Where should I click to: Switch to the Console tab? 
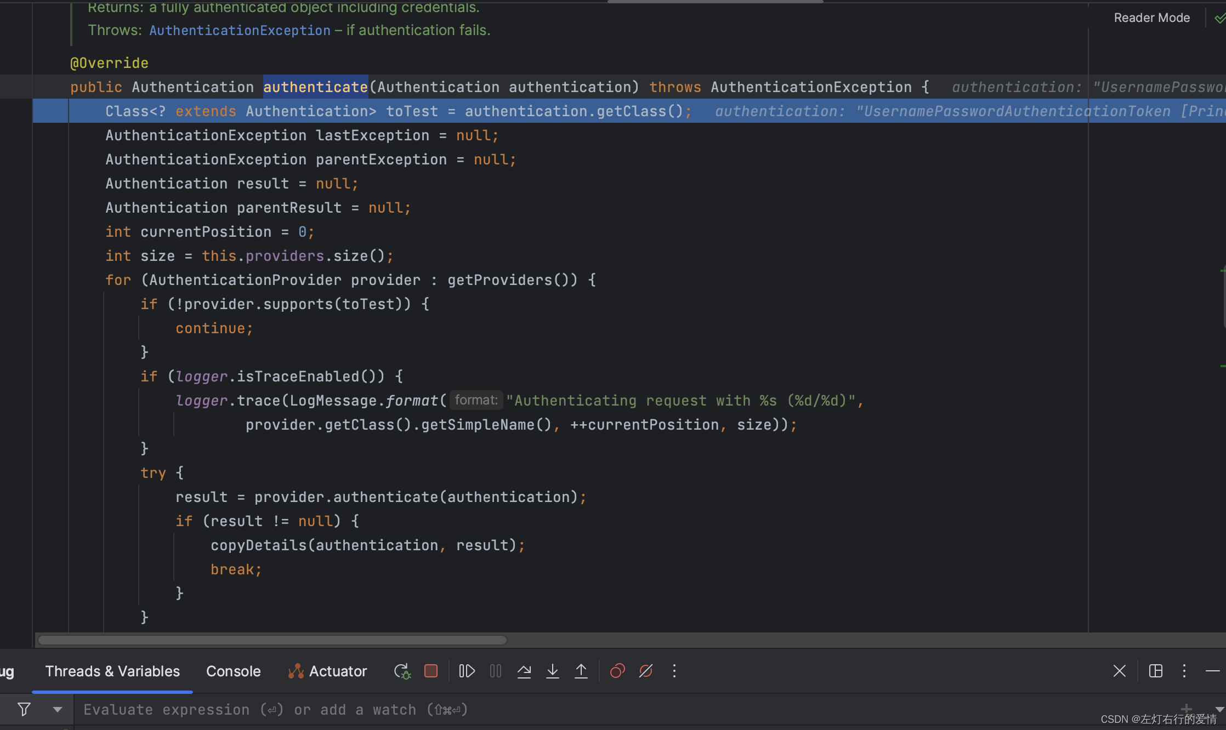pos(234,671)
